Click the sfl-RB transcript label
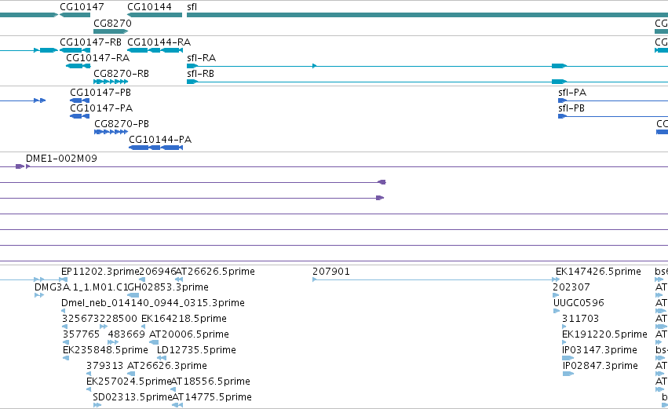Screen dimensions: 668x409 [x=200, y=73]
